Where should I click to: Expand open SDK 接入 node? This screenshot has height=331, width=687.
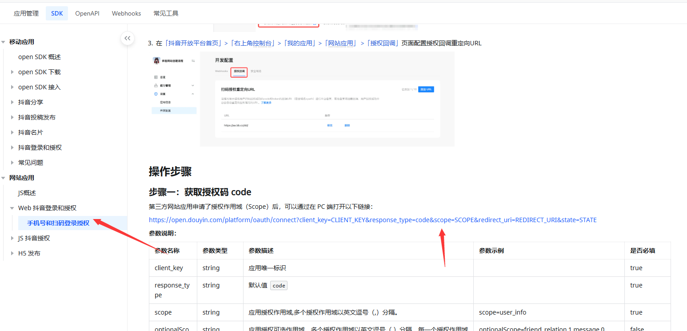12,87
